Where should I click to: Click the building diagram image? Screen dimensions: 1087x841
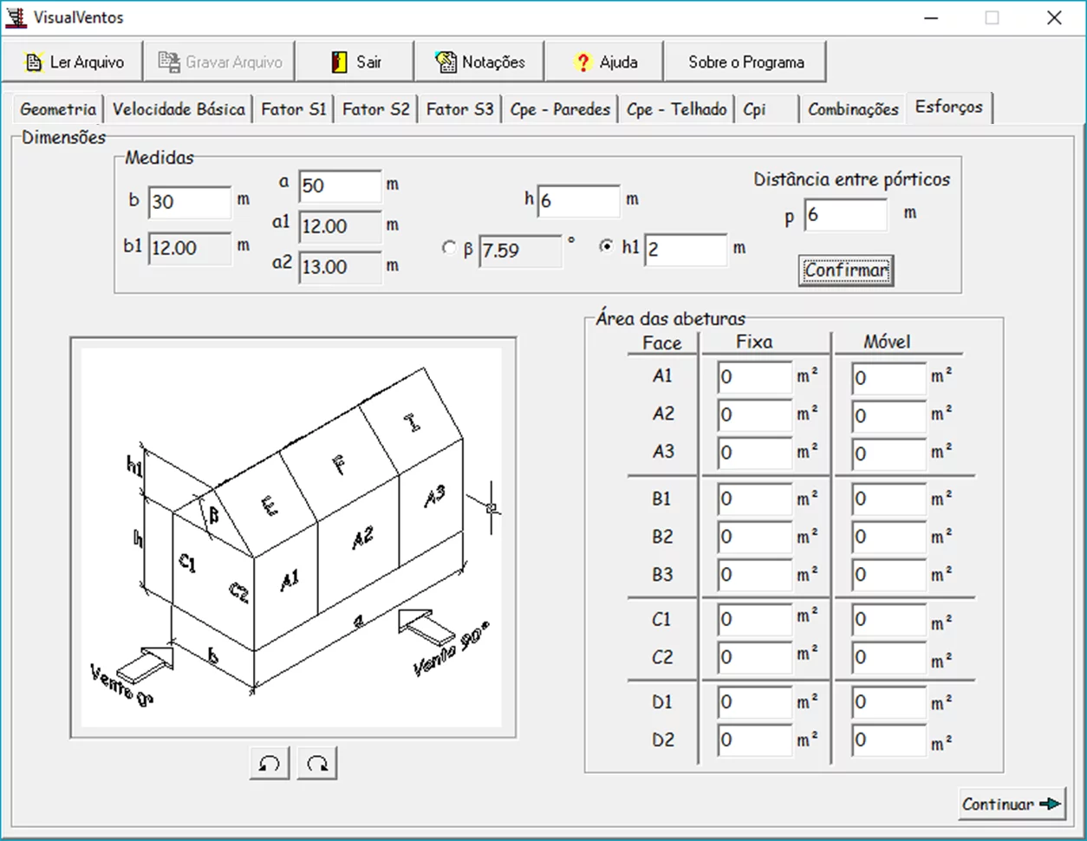[293, 538]
